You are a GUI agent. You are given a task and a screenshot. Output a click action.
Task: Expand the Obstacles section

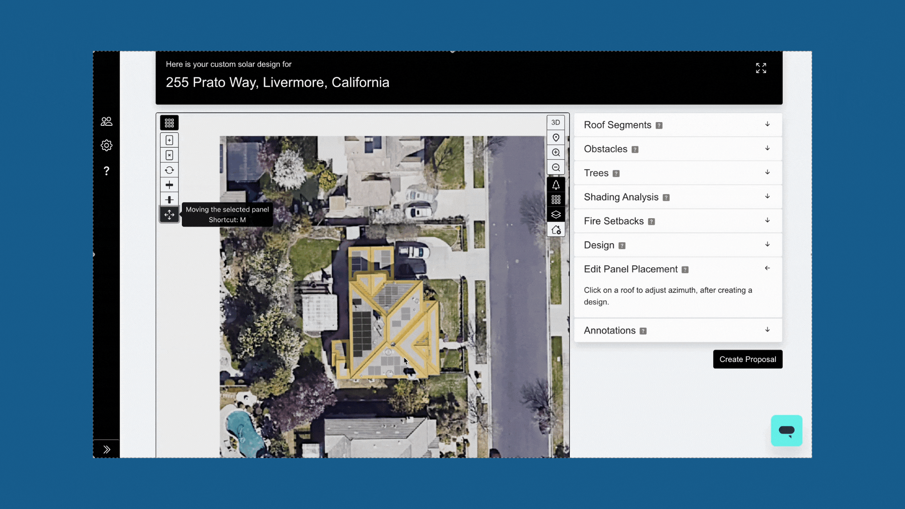678,149
